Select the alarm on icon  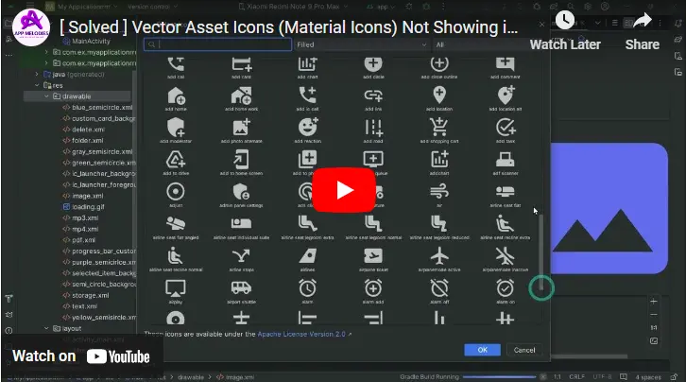tap(506, 288)
